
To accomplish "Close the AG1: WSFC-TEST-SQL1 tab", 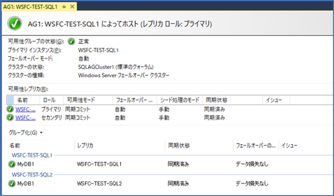I will (72, 7).
